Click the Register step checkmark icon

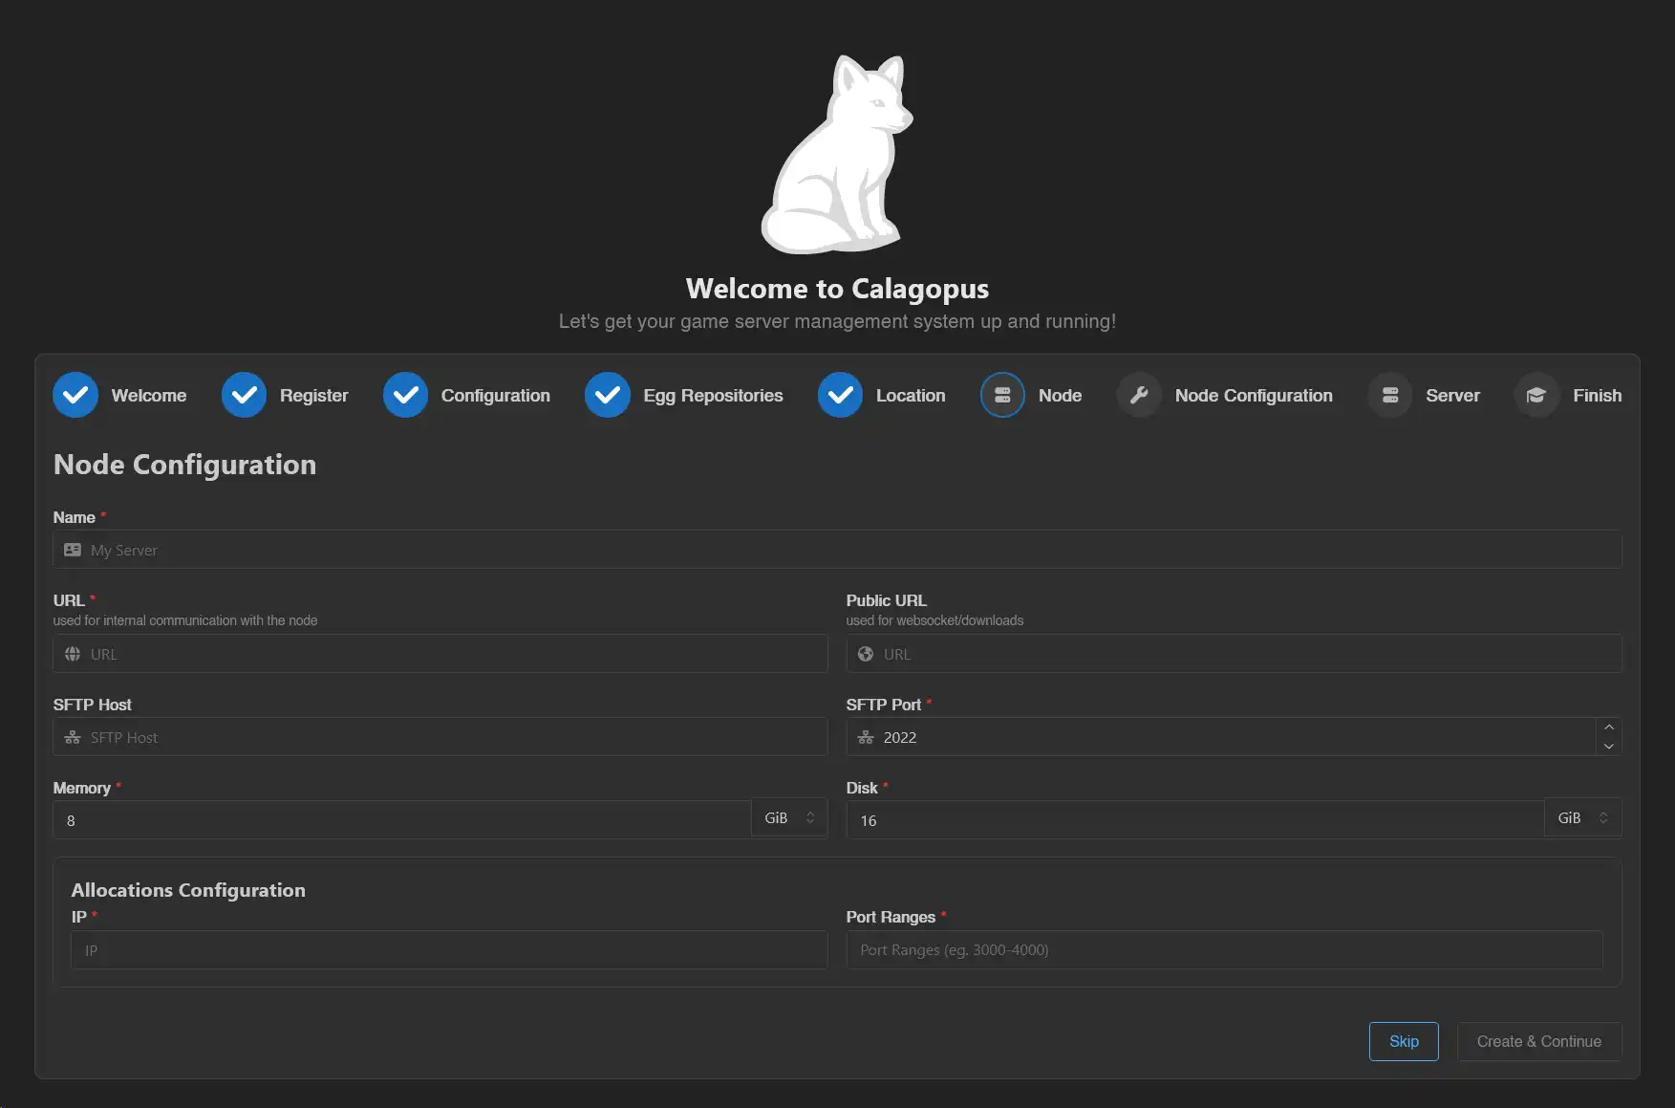[x=244, y=395]
